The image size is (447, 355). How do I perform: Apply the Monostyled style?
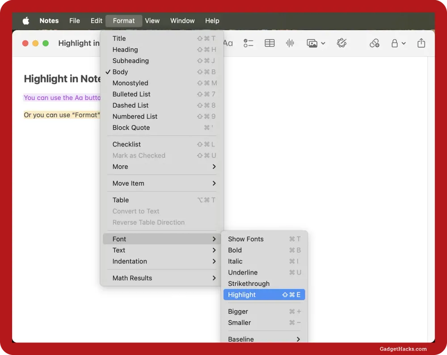(x=162, y=83)
